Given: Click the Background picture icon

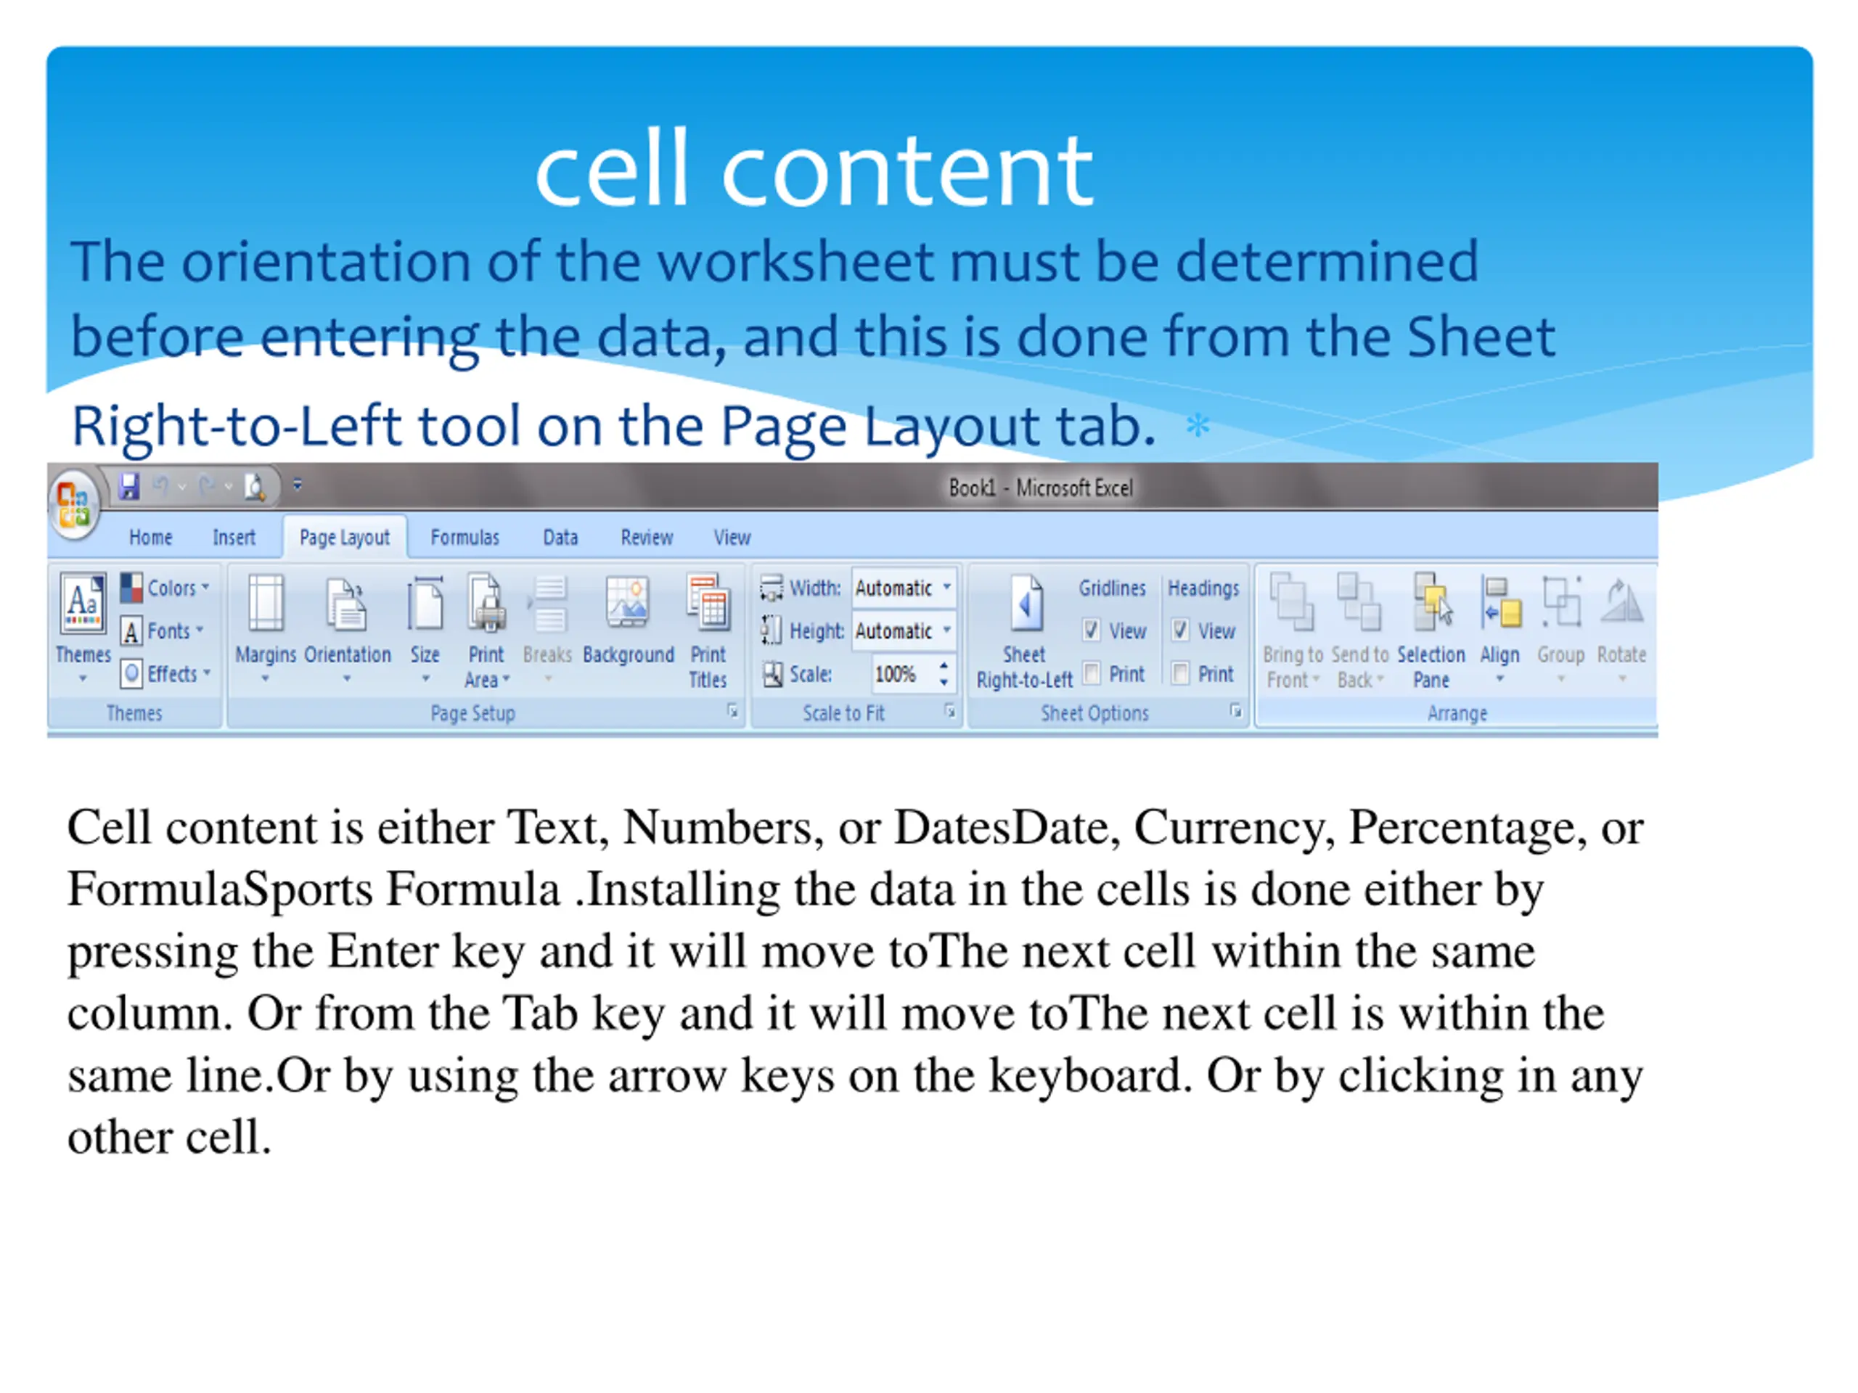Looking at the screenshot, I should tap(628, 603).
